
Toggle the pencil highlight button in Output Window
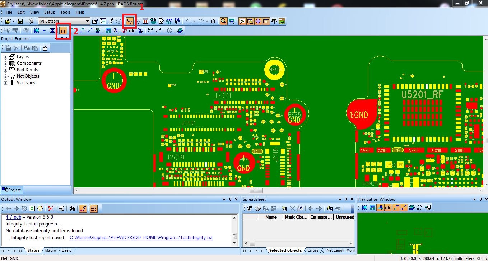pos(83,208)
